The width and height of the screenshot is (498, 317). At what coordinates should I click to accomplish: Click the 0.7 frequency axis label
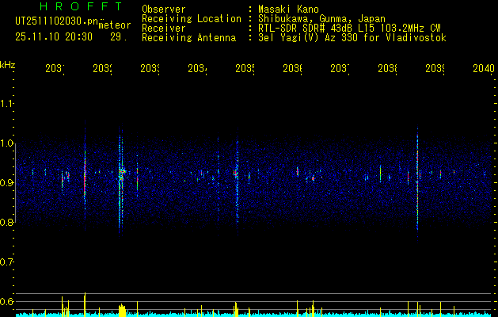coord(6,262)
